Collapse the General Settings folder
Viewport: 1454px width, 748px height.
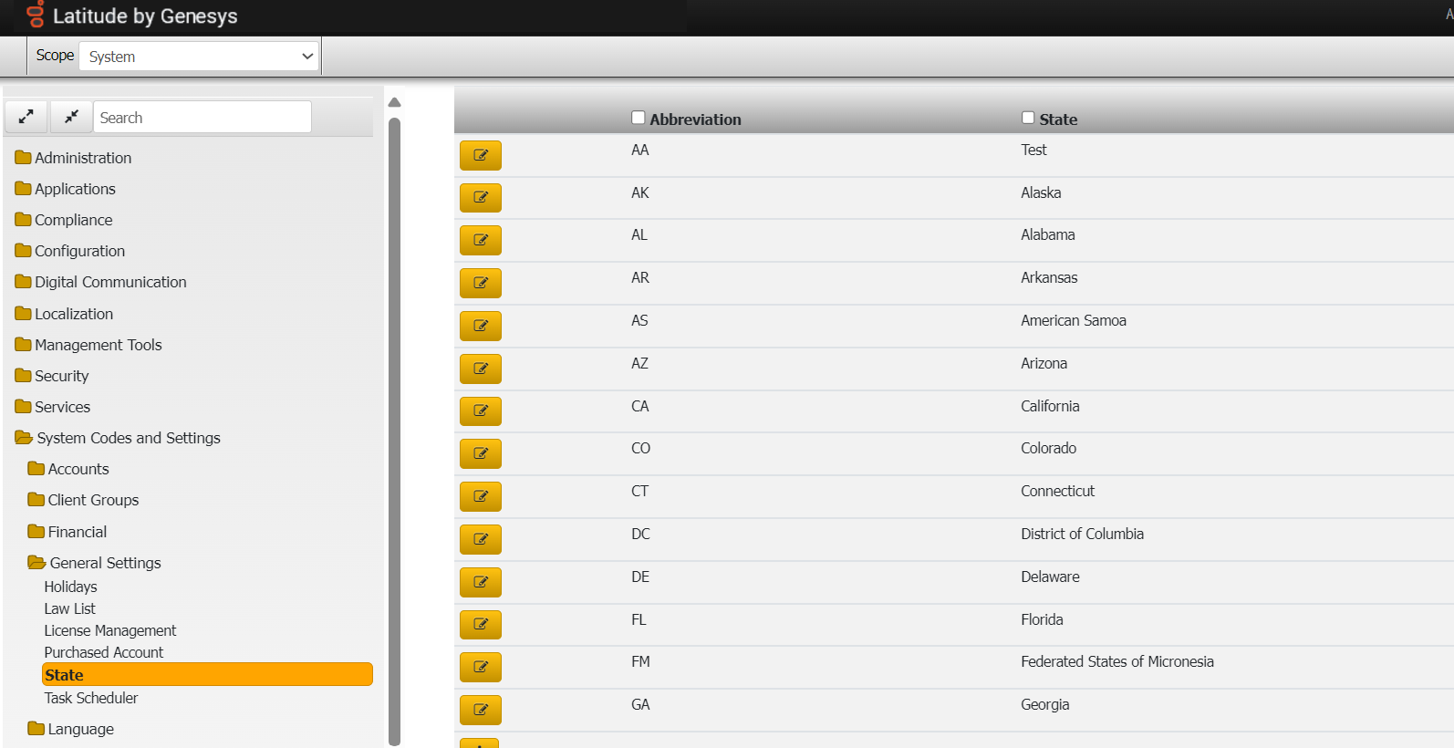tap(36, 563)
